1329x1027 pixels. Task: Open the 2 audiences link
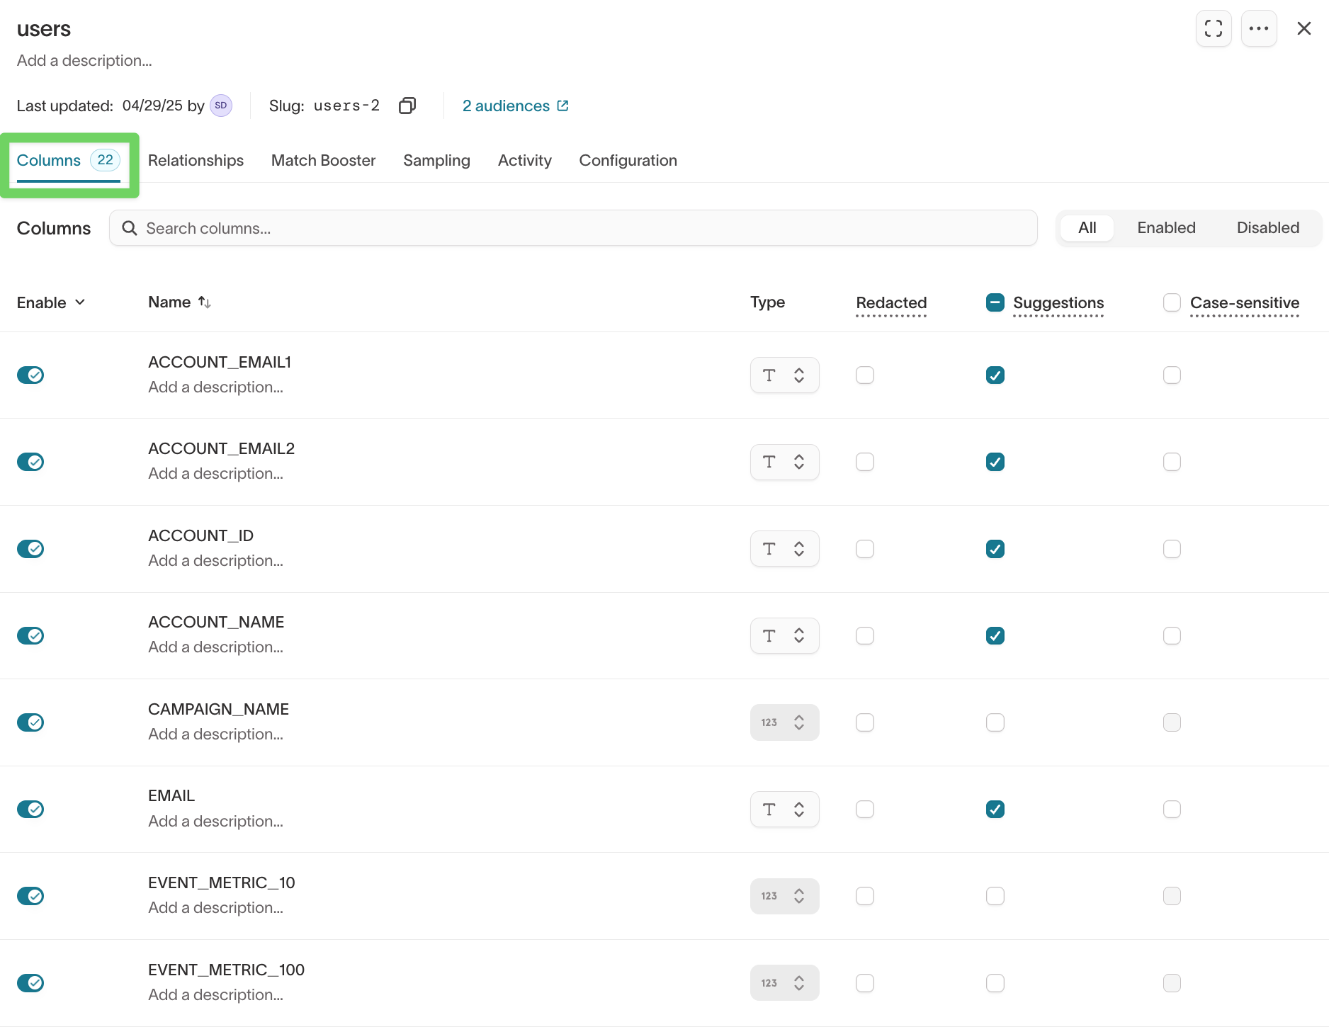coord(506,106)
